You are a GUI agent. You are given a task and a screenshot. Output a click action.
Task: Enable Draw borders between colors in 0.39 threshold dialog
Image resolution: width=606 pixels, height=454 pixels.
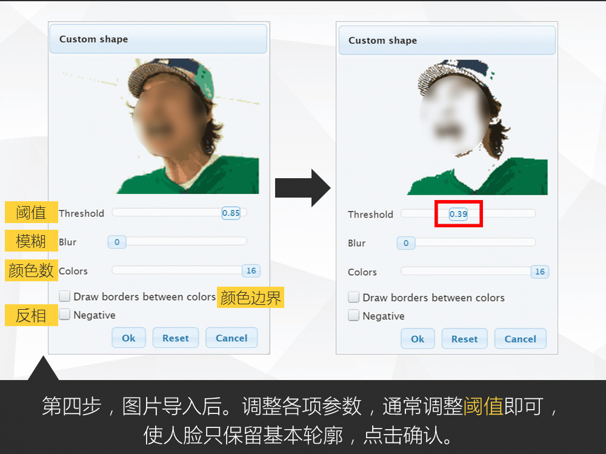pyautogui.click(x=354, y=298)
